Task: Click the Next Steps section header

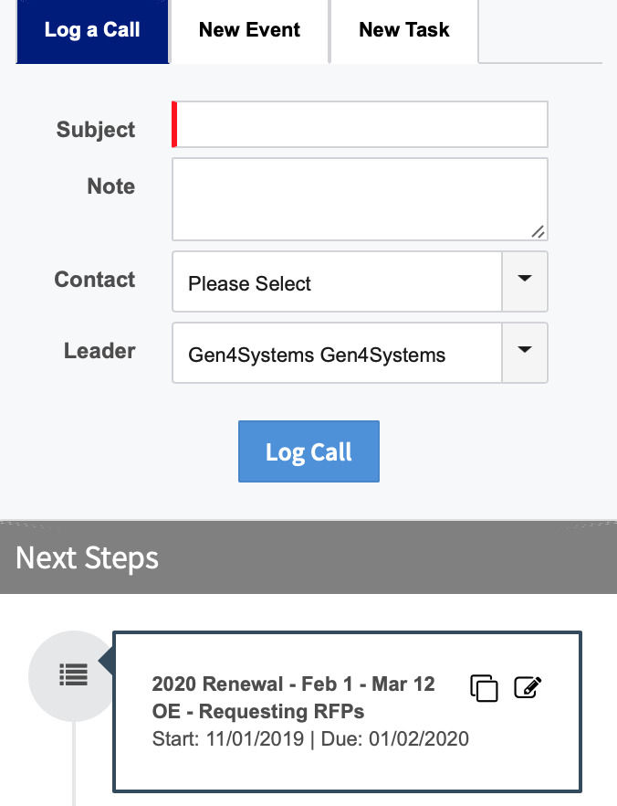Action: pyautogui.click(x=308, y=557)
